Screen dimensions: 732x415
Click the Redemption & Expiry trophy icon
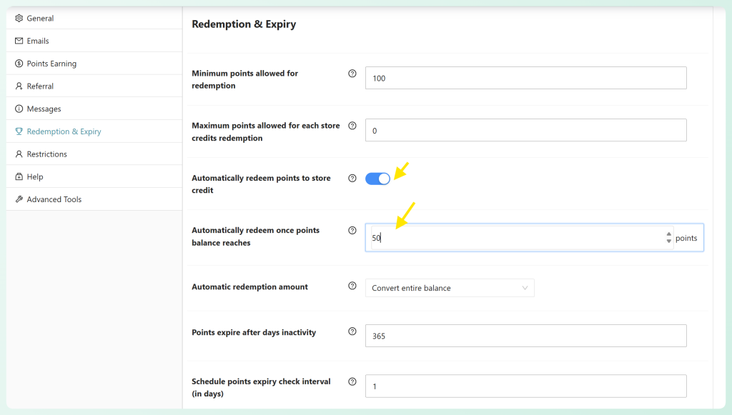[19, 131]
